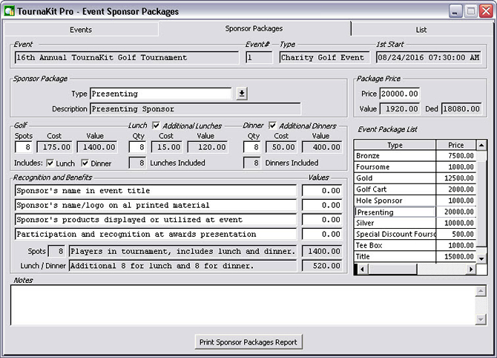Click the Lunch Cost 15.00 field
The height and width of the screenshot is (358, 497).
pos(167,147)
